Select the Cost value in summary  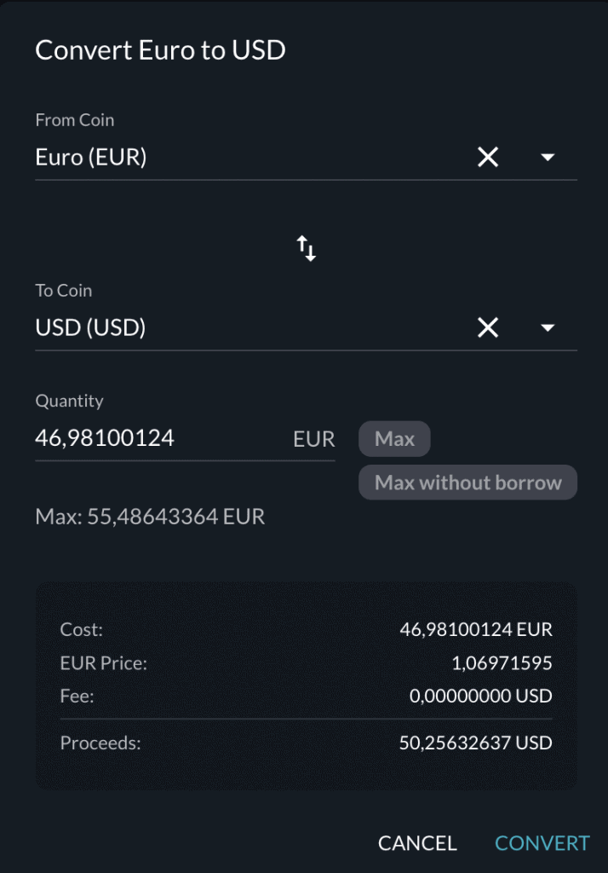[x=476, y=630]
